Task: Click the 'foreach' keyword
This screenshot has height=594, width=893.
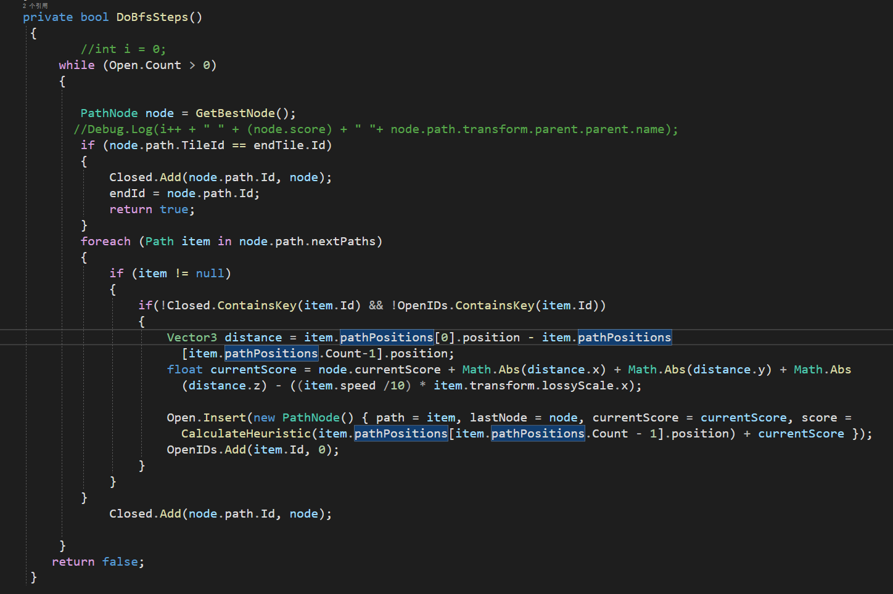Action: (x=105, y=242)
